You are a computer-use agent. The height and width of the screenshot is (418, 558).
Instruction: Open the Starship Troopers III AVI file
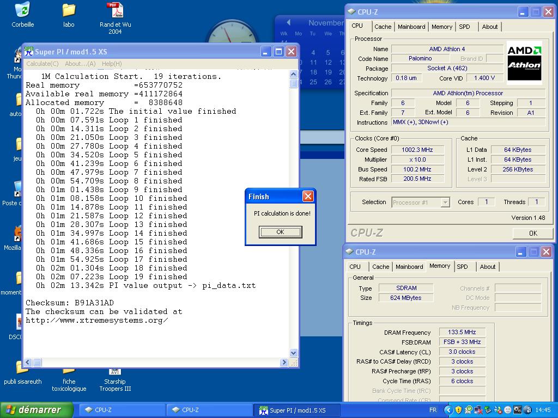click(115, 372)
